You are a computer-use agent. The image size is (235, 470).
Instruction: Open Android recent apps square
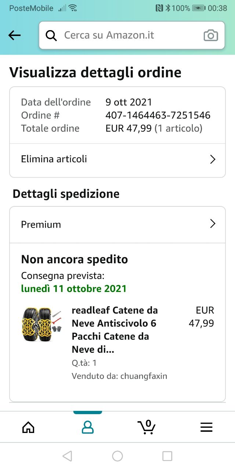point(167,456)
